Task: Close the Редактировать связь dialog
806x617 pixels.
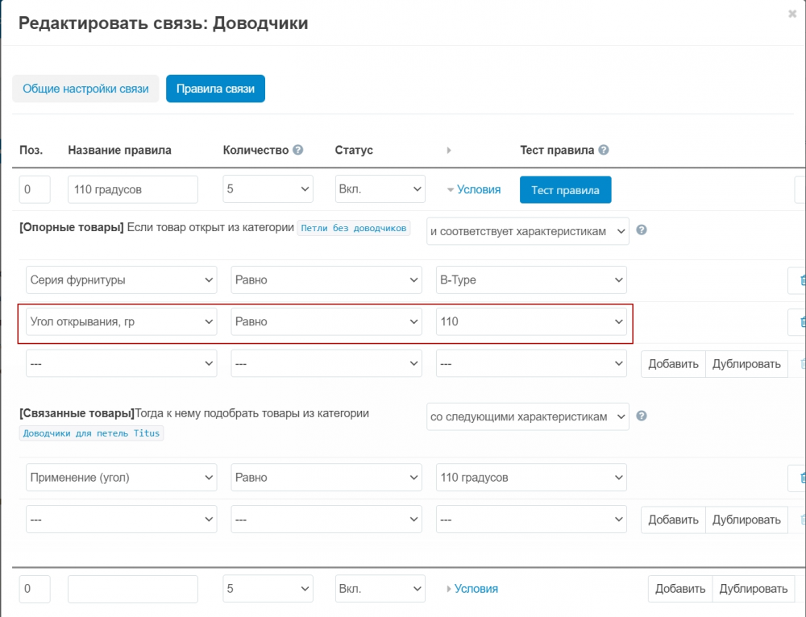Action: tap(792, 14)
